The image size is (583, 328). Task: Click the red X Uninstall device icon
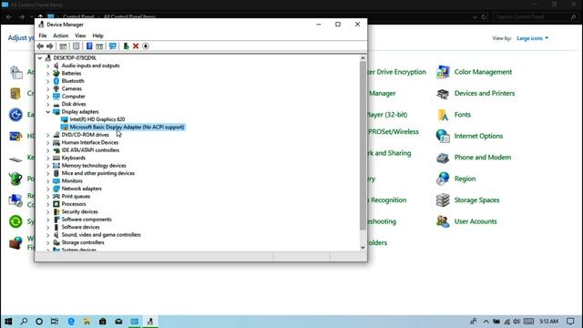(x=136, y=46)
